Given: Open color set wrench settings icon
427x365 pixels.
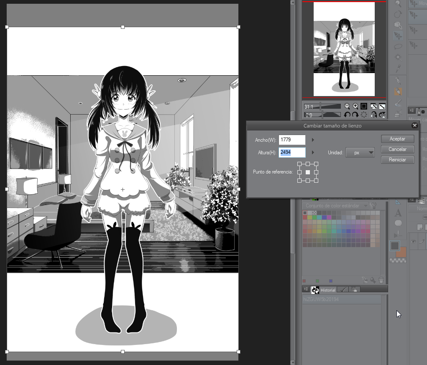Looking at the screenshot, I should [x=374, y=206].
